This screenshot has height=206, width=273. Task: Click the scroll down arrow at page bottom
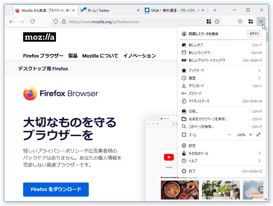point(266,199)
